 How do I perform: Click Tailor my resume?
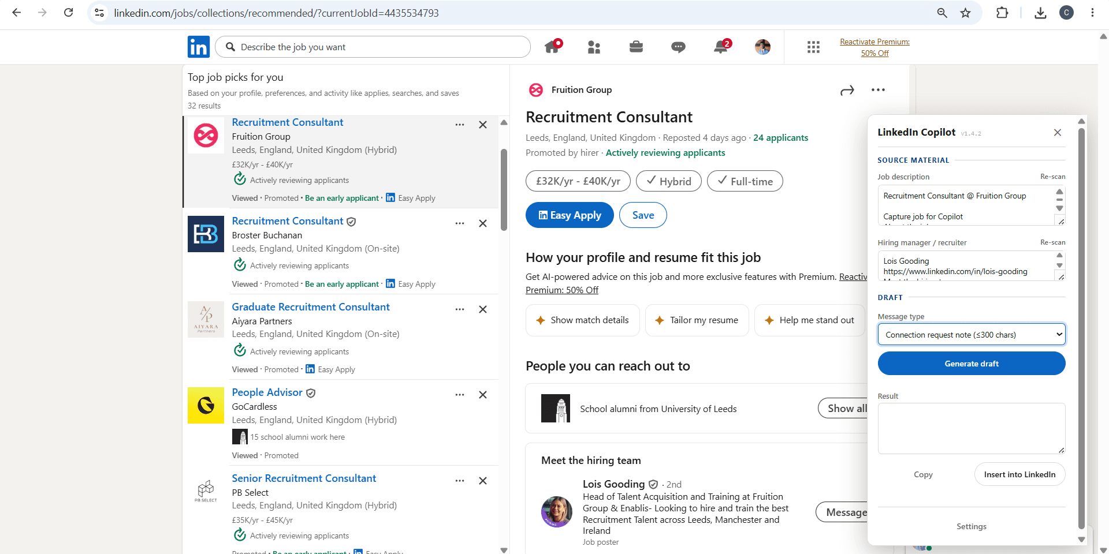[x=697, y=320]
